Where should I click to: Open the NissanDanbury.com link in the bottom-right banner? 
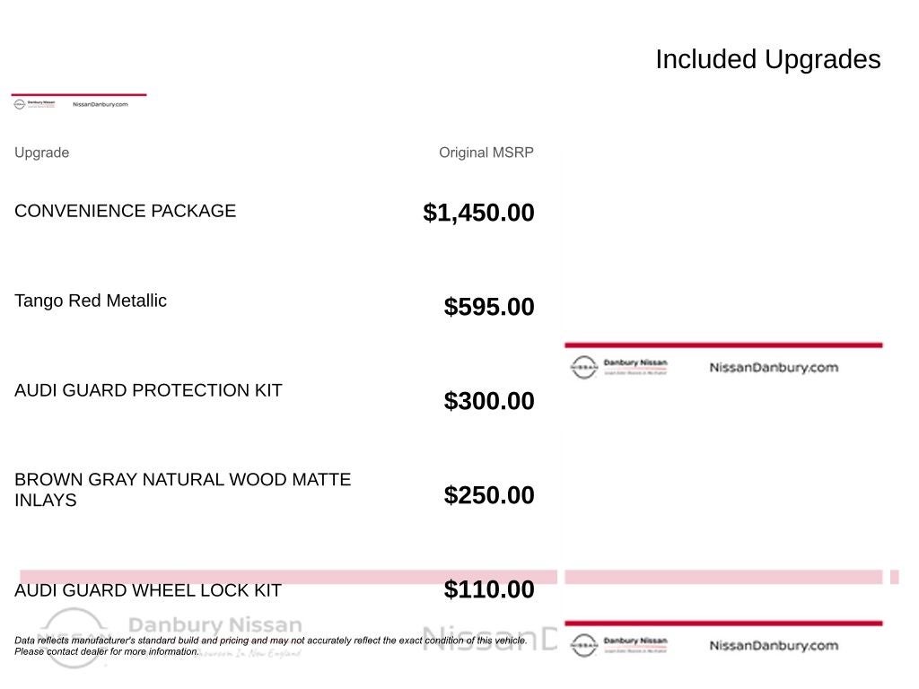[x=774, y=645]
